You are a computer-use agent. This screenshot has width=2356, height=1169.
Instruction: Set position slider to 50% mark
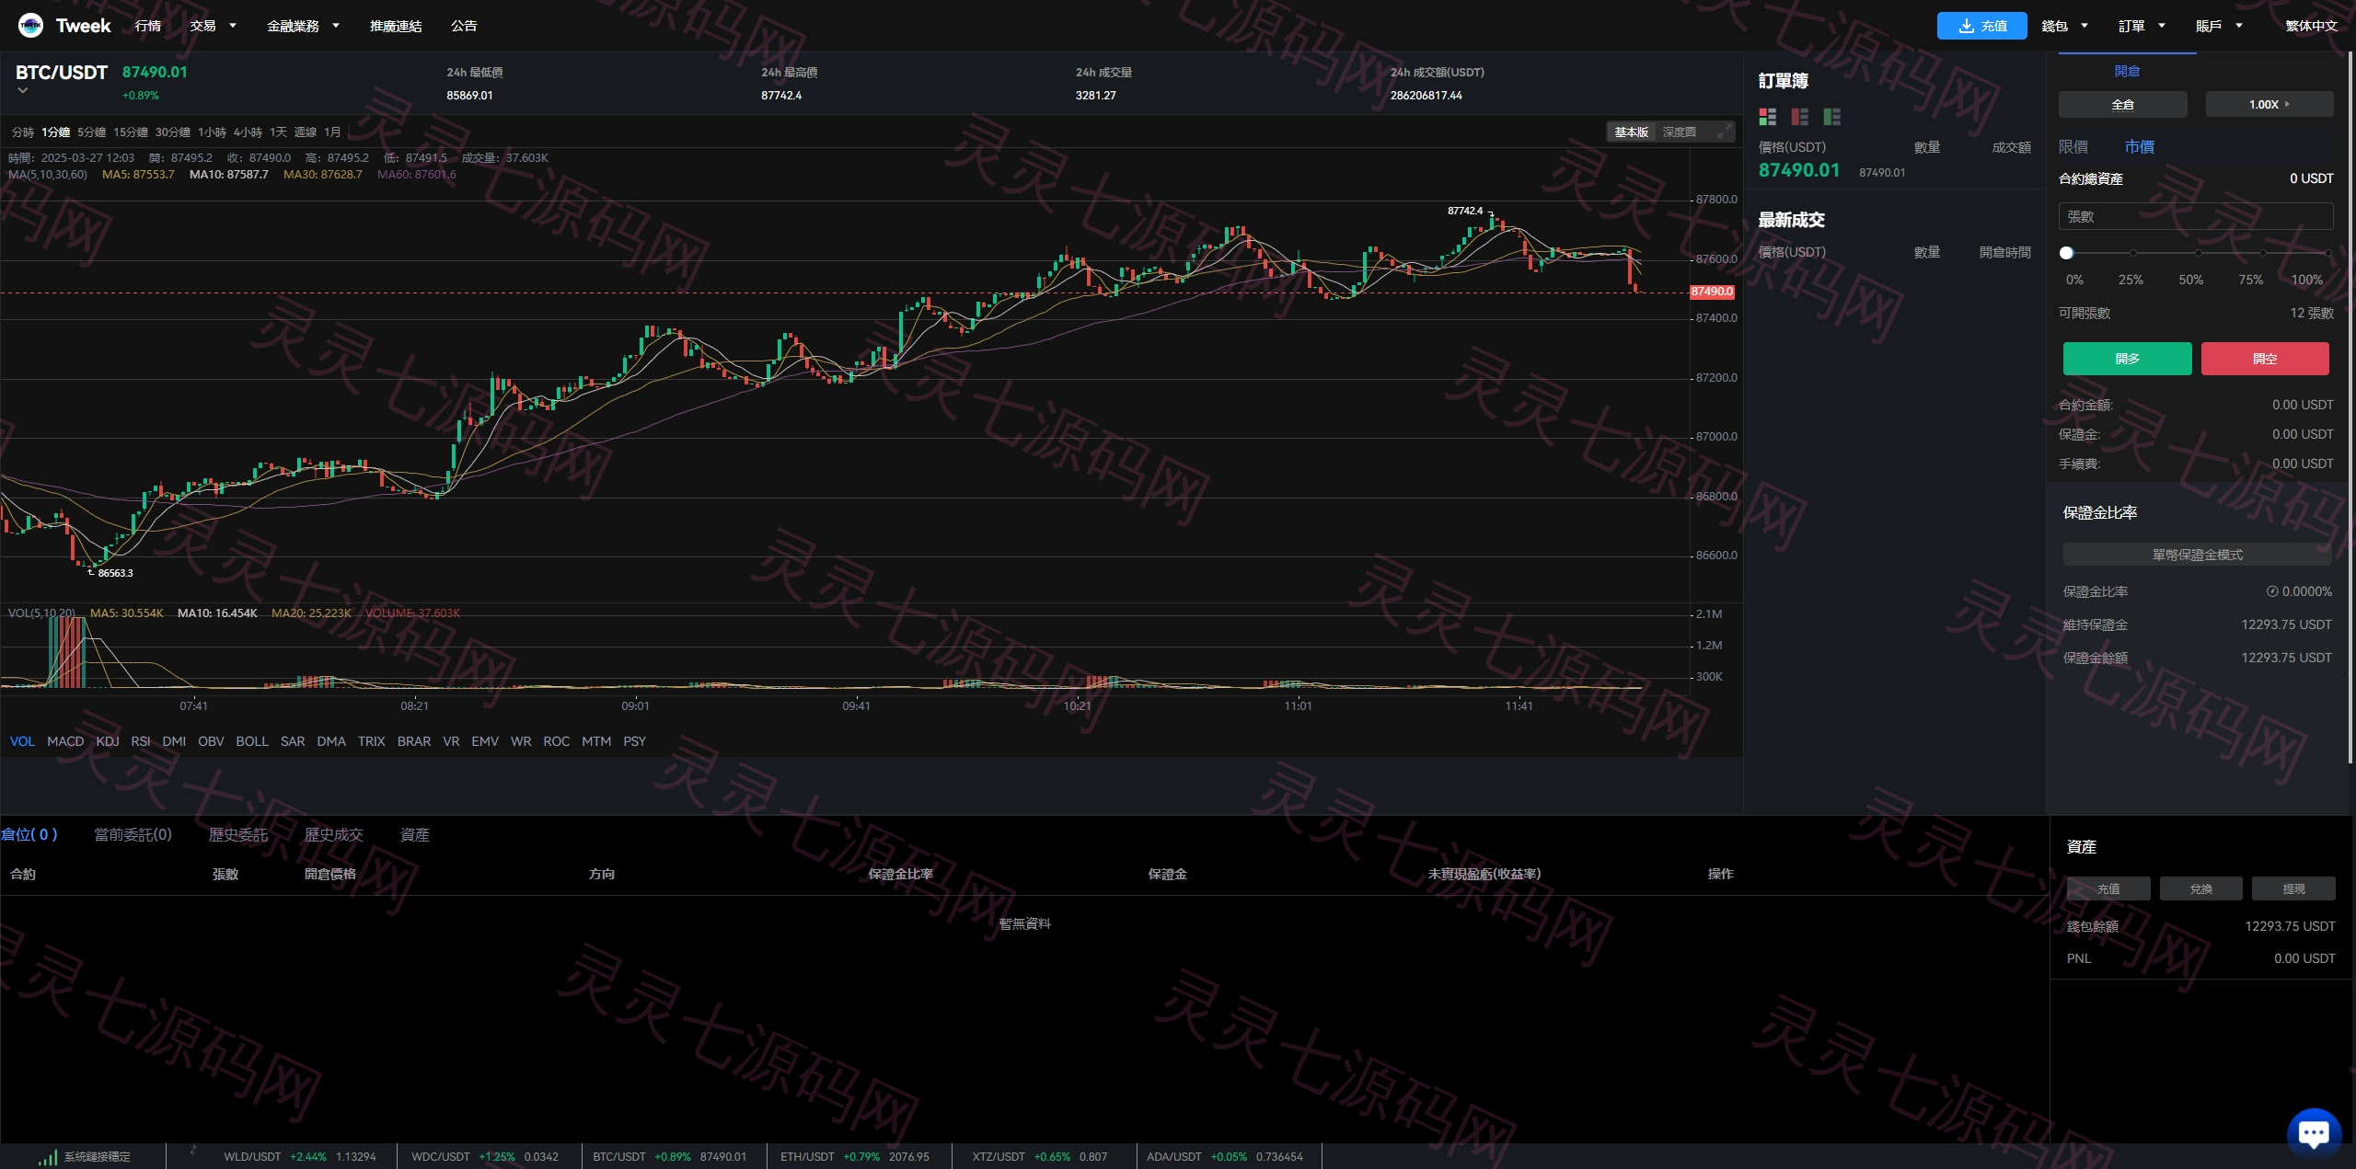pos(2198,252)
